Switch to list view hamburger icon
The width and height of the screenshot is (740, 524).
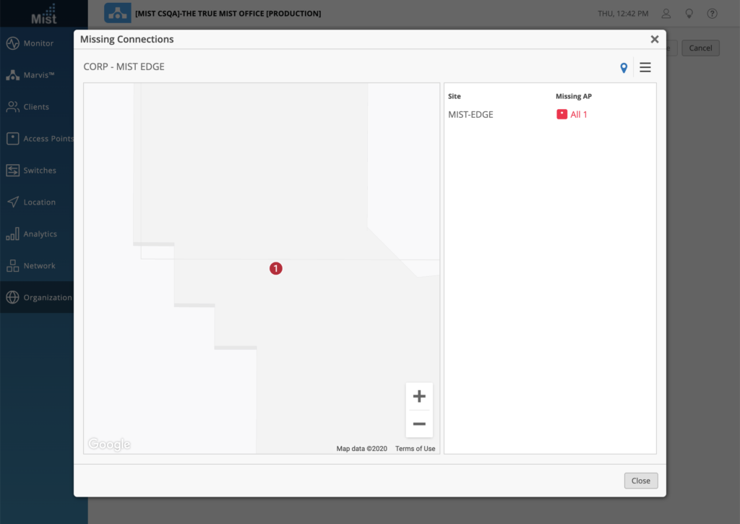pyautogui.click(x=645, y=67)
